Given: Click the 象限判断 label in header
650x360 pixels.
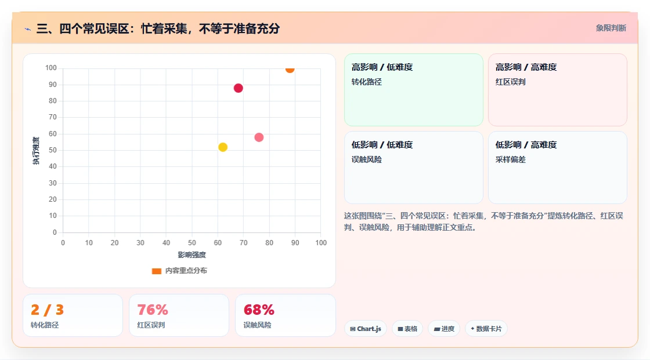Looking at the screenshot, I should (611, 28).
